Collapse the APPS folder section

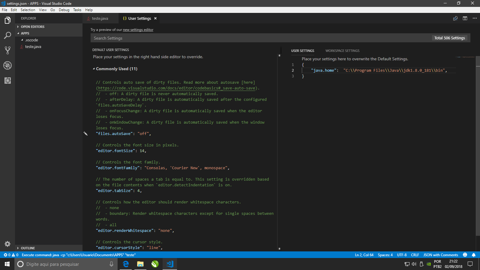pos(49,33)
